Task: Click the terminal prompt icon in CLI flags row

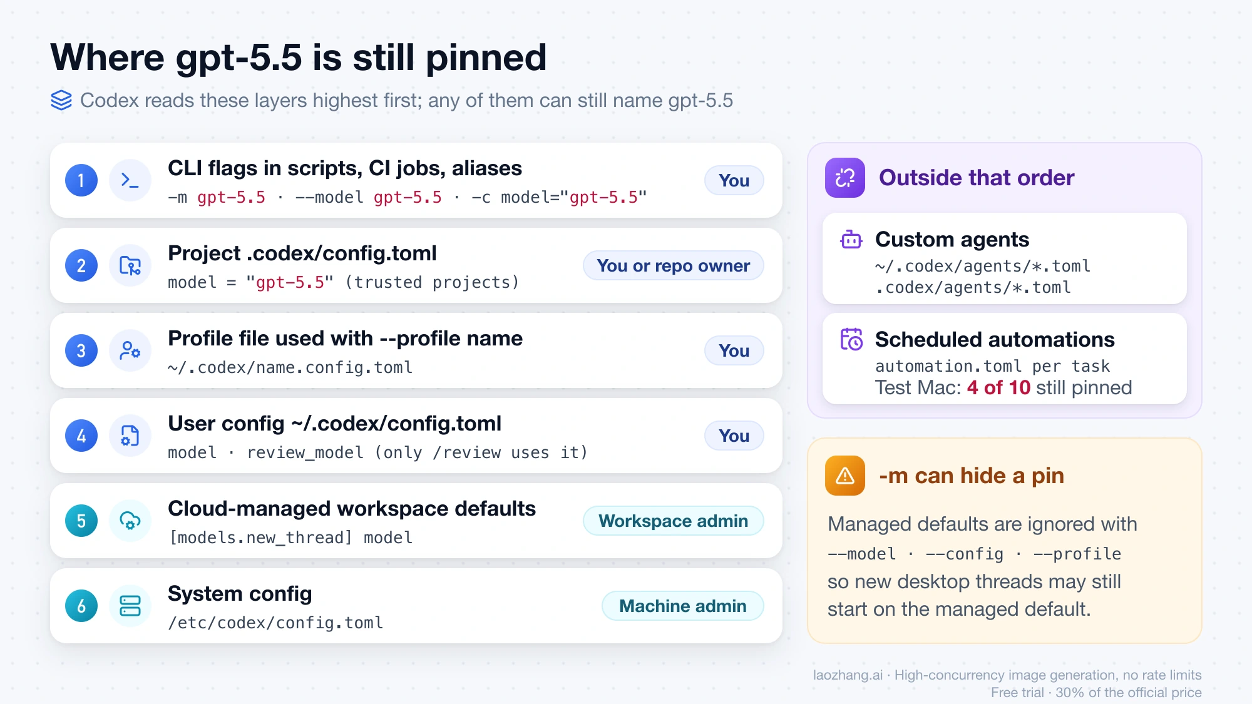Action: click(130, 180)
